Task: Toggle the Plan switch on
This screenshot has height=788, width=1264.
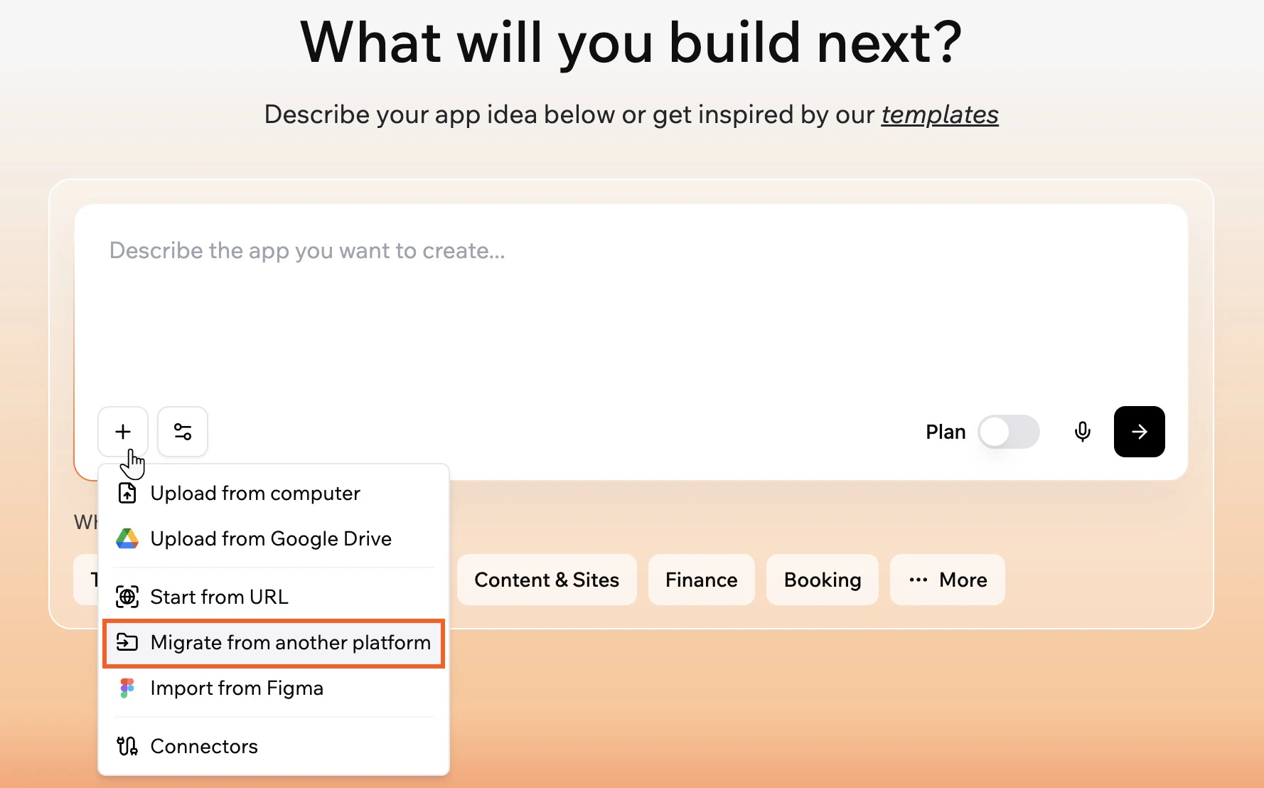Action: click(1009, 432)
